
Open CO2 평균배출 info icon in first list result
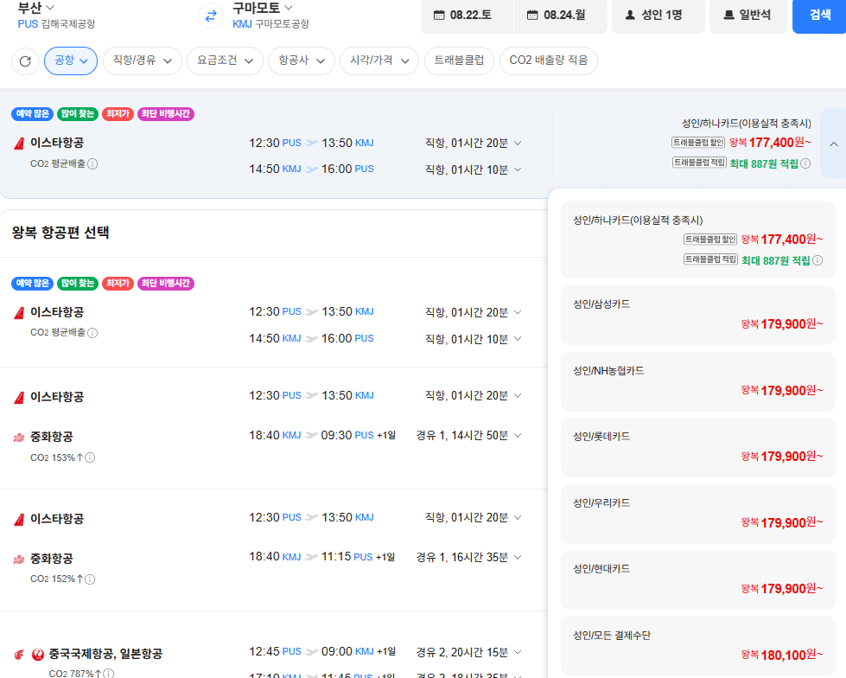[x=92, y=333]
